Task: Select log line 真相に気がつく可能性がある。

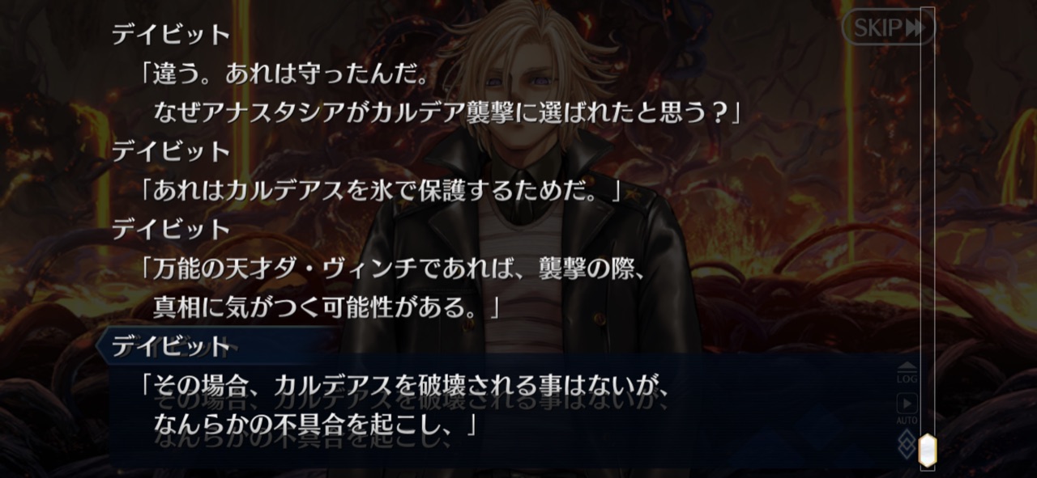Action: coord(327,307)
